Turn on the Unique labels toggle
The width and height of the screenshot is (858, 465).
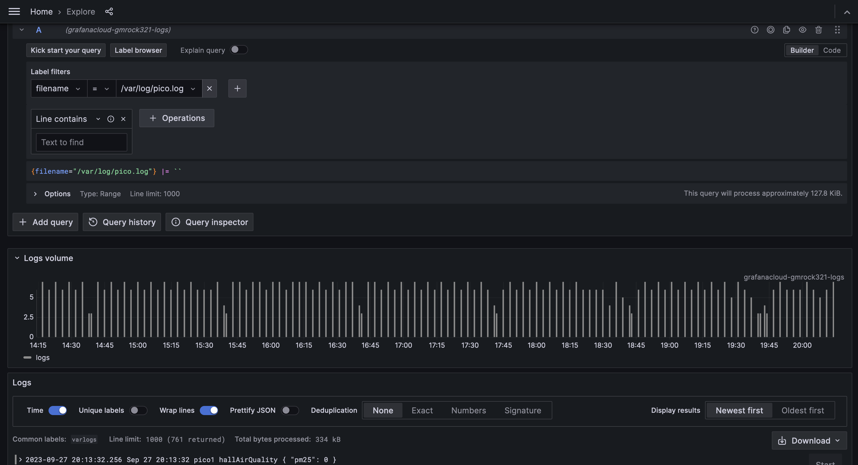138,411
